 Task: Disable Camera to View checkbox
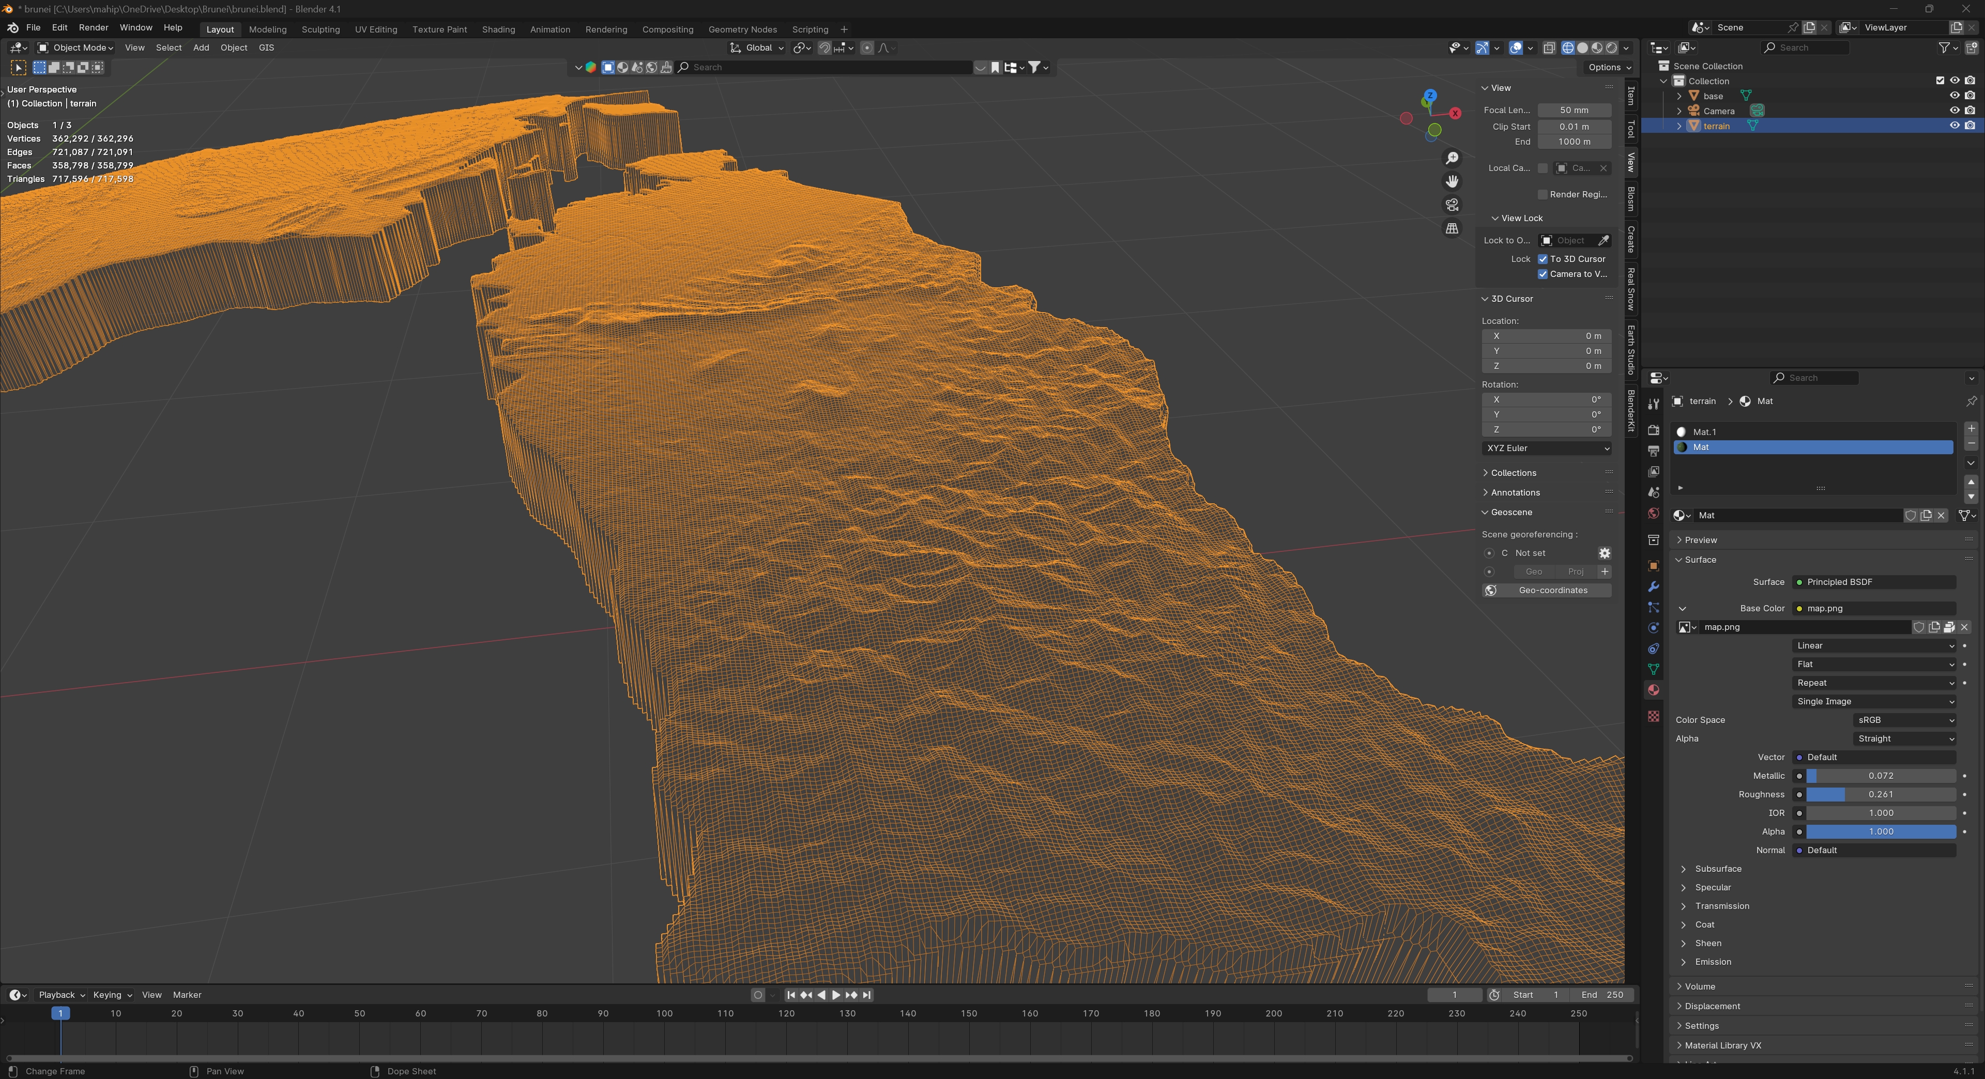click(x=1543, y=274)
